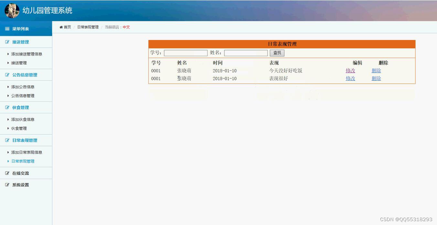Click the arrow before highlighted 日常表现管理 item

pos(8,161)
